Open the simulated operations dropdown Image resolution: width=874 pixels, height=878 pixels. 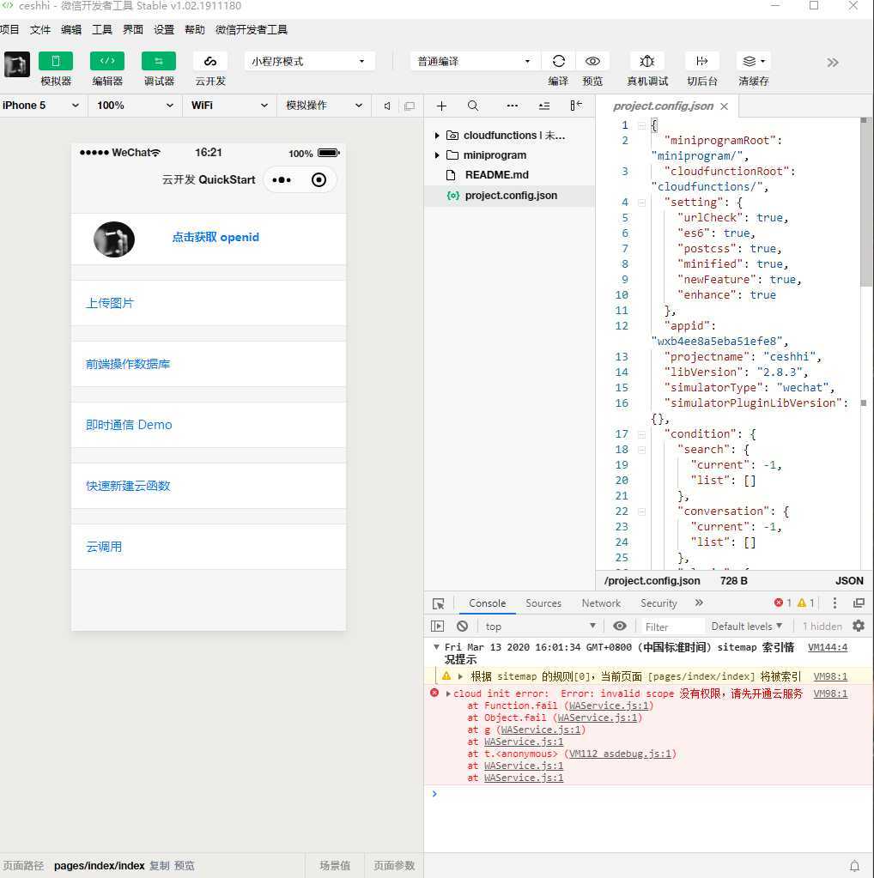pyautogui.click(x=325, y=106)
